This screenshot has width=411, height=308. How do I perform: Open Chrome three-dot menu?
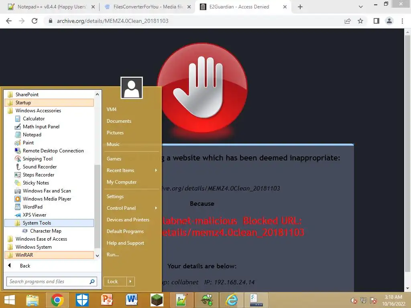tap(402, 21)
